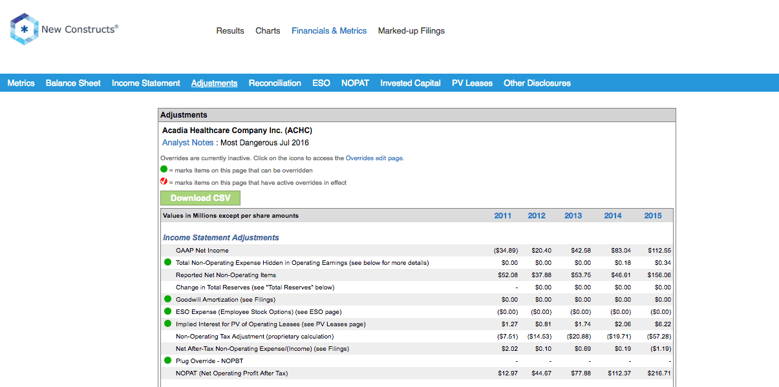Screen dimensions: 779x387
Task: Click the GAAP Net Income row label
Action: [x=202, y=250]
